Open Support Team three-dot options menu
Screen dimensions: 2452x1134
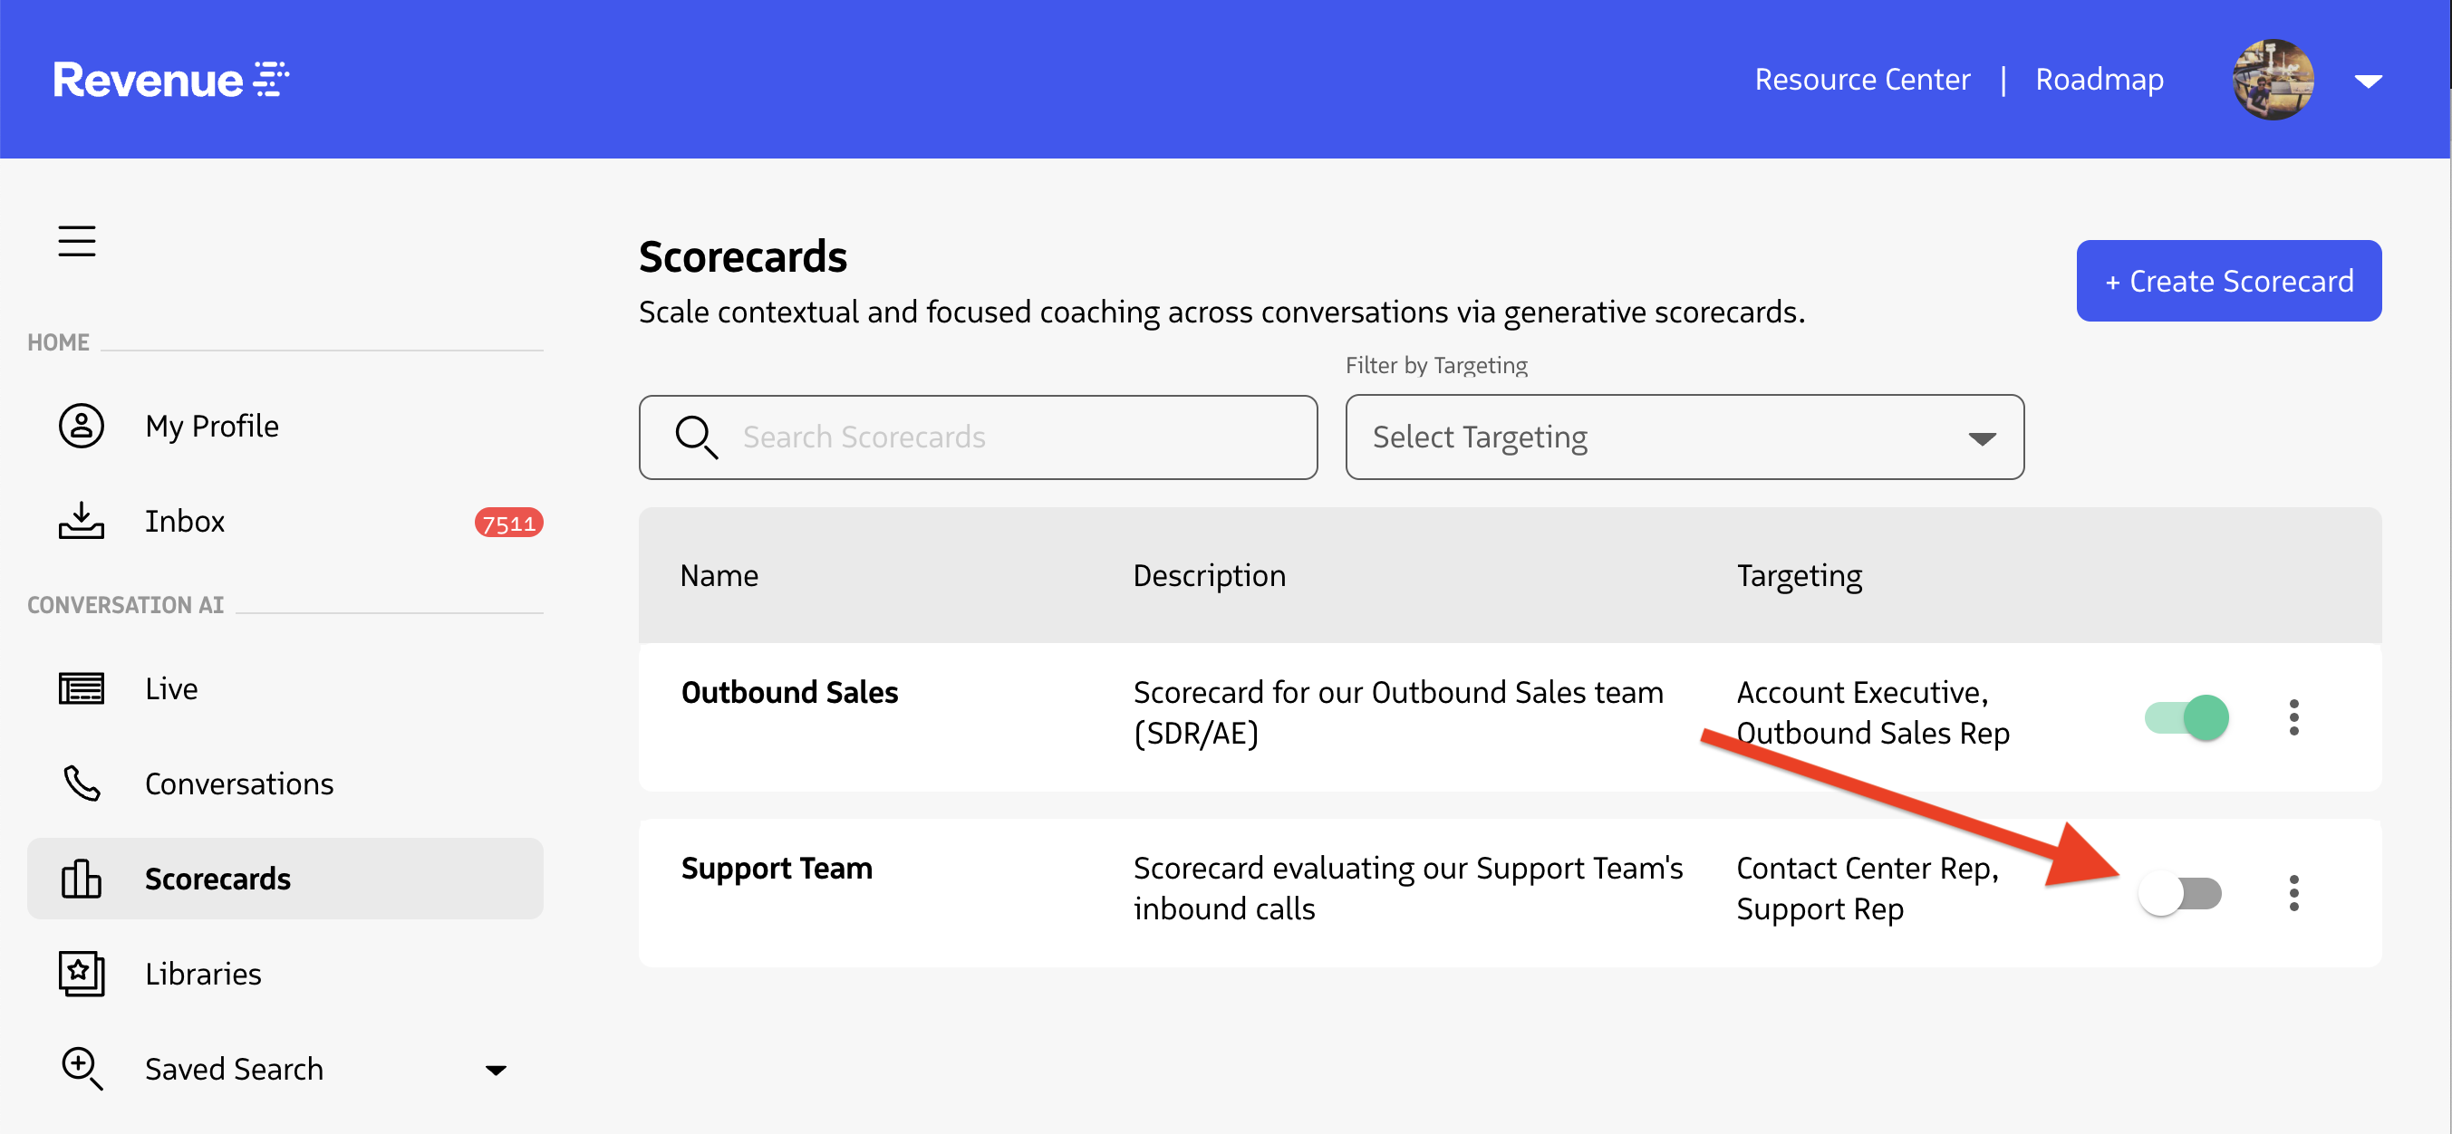click(2293, 892)
